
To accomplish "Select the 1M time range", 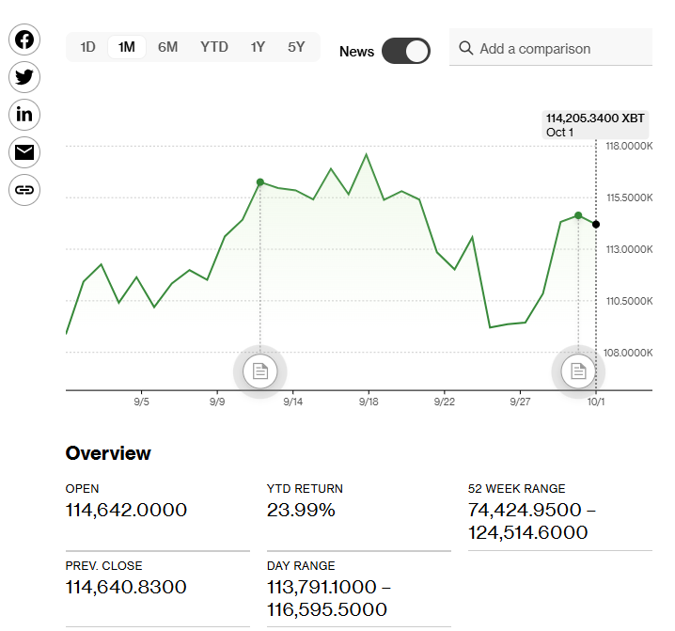I will pyautogui.click(x=127, y=47).
